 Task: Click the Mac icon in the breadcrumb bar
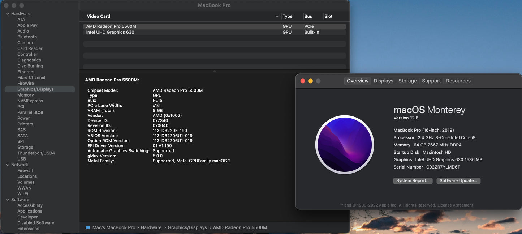coord(87,227)
